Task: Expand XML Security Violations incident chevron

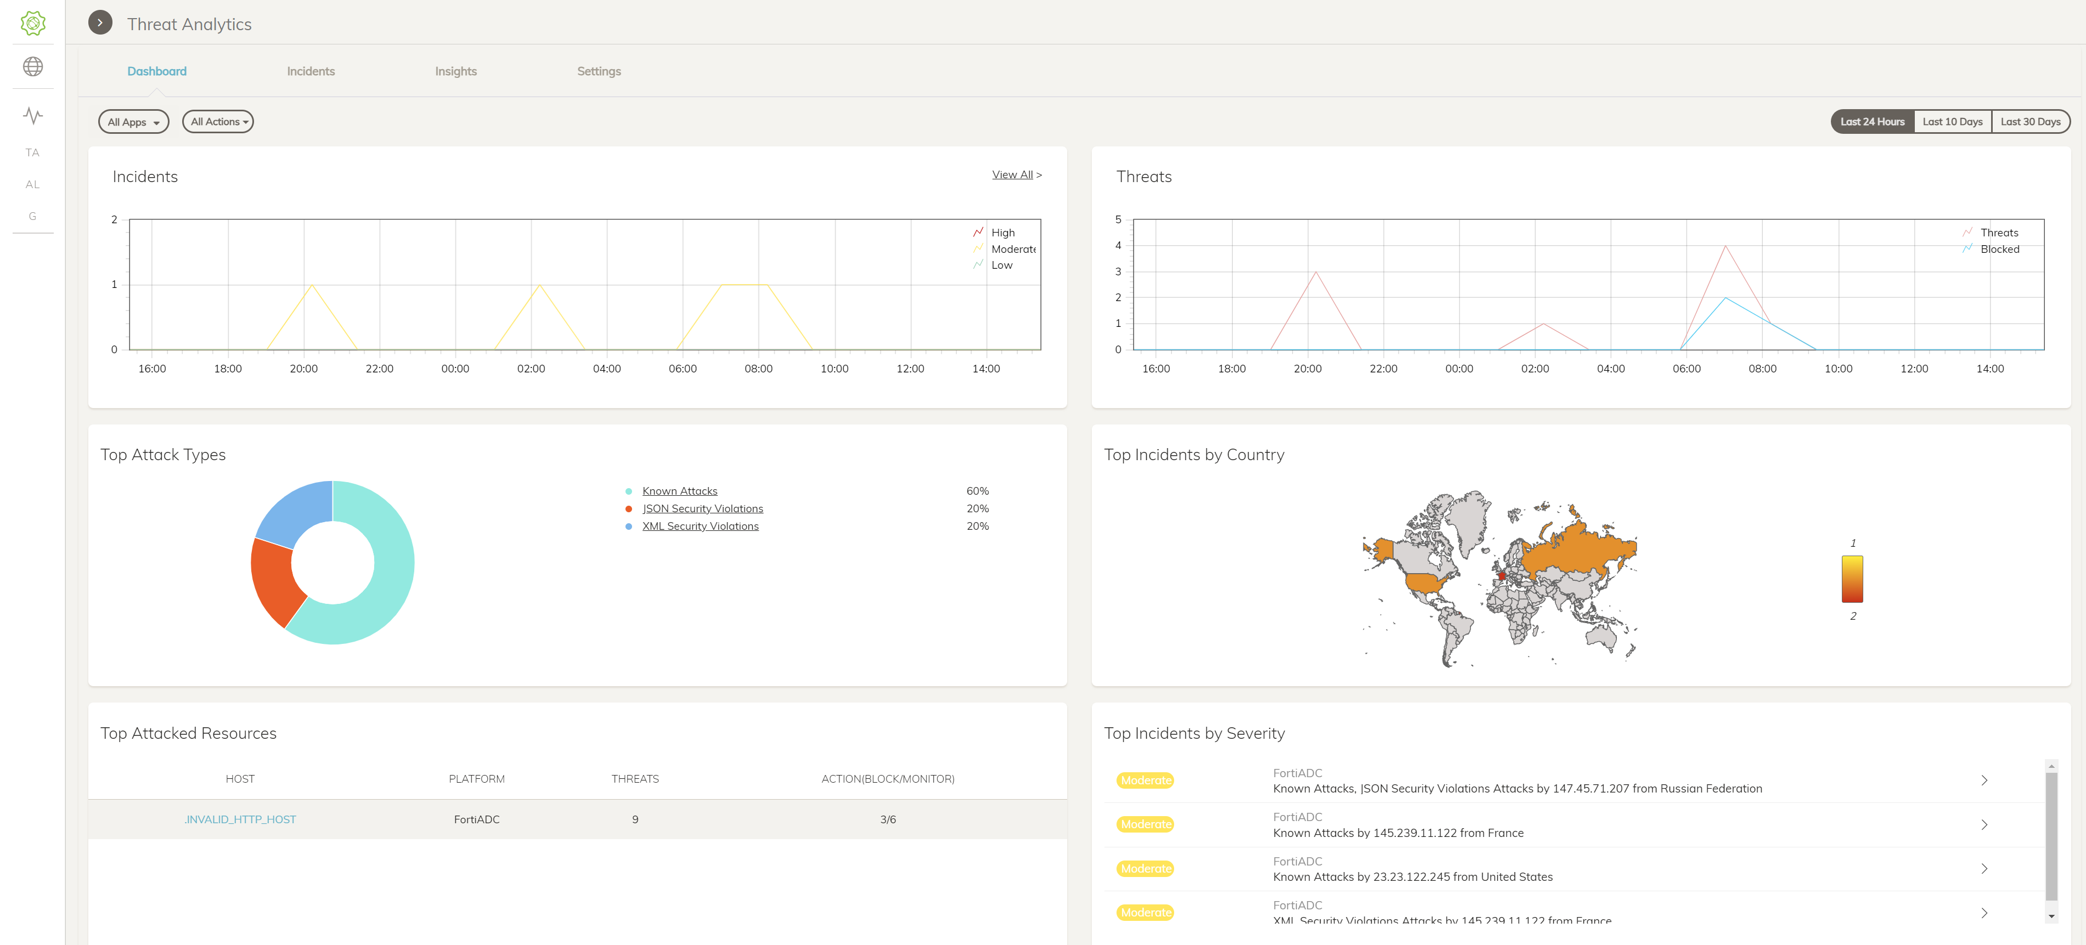Action: pyautogui.click(x=1984, y=913)
